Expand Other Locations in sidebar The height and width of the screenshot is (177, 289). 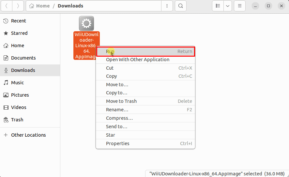point(28,135)
